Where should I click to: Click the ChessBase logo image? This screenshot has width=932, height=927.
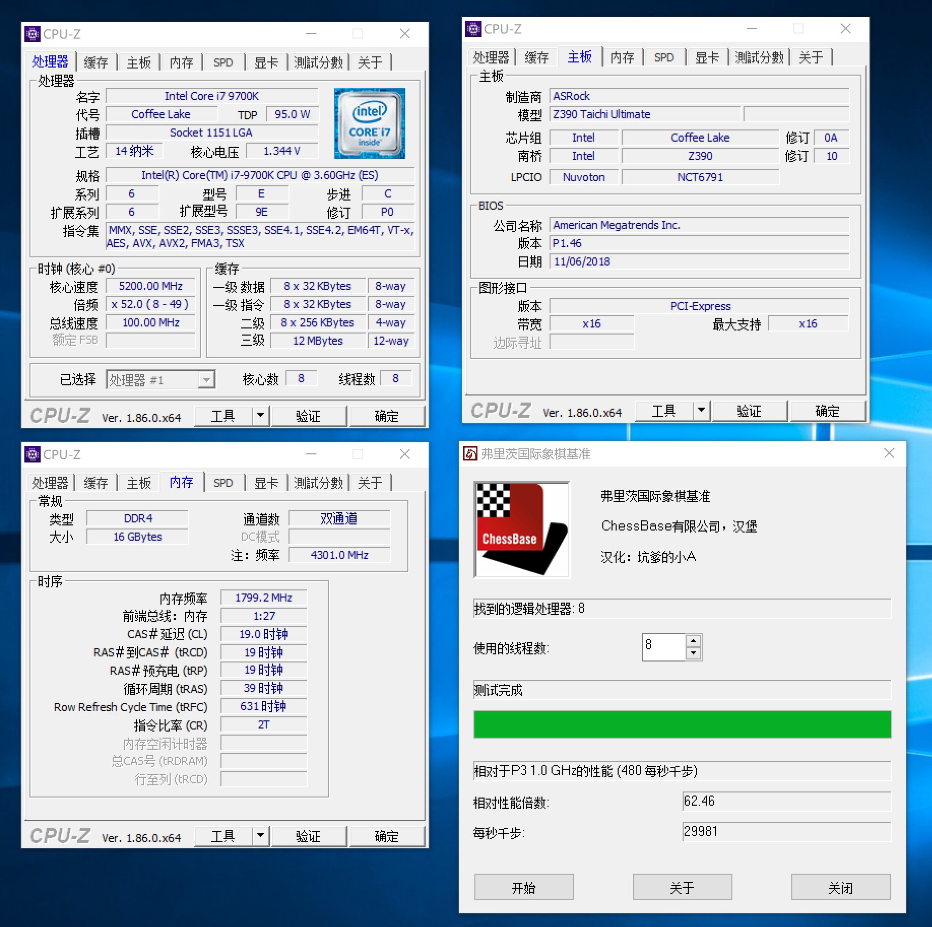(x=521, y=529)
